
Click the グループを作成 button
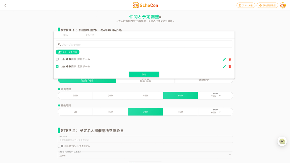pyautogui.click(x=68, y=52)
